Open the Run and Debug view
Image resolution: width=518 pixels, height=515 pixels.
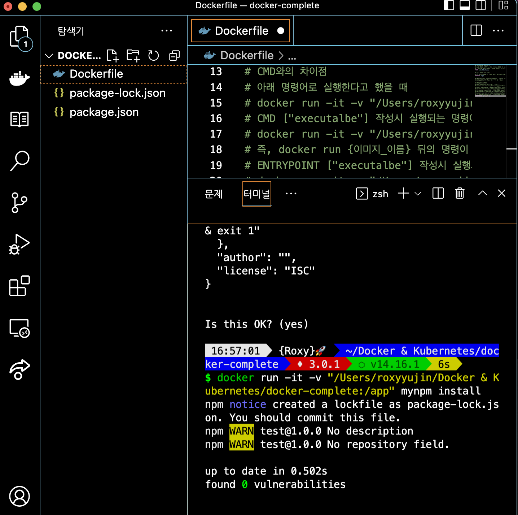coord(20,244)
